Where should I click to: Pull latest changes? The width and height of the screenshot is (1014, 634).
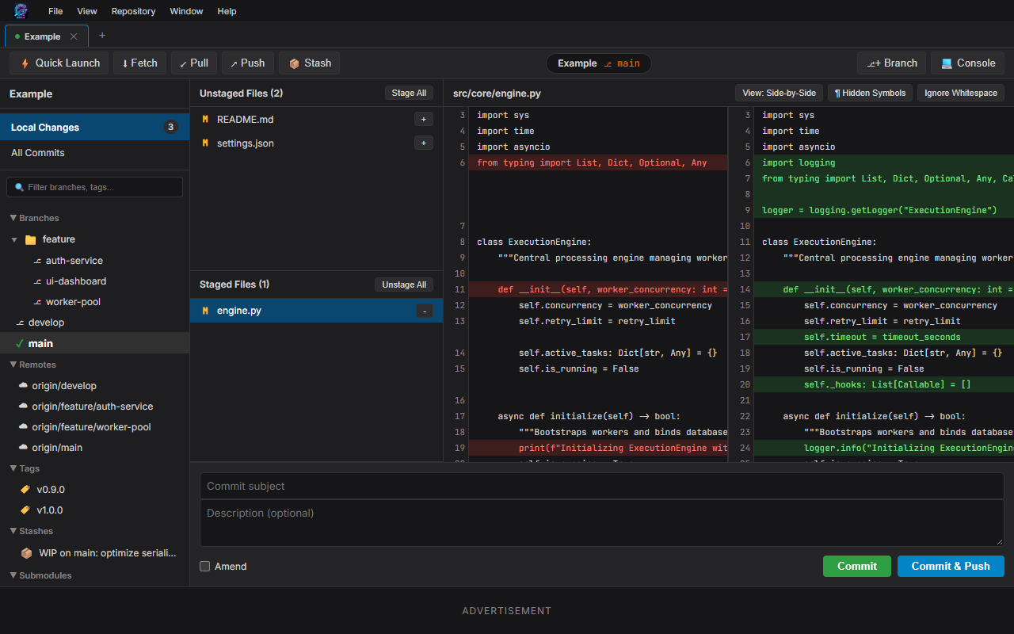tap(194, 63)
